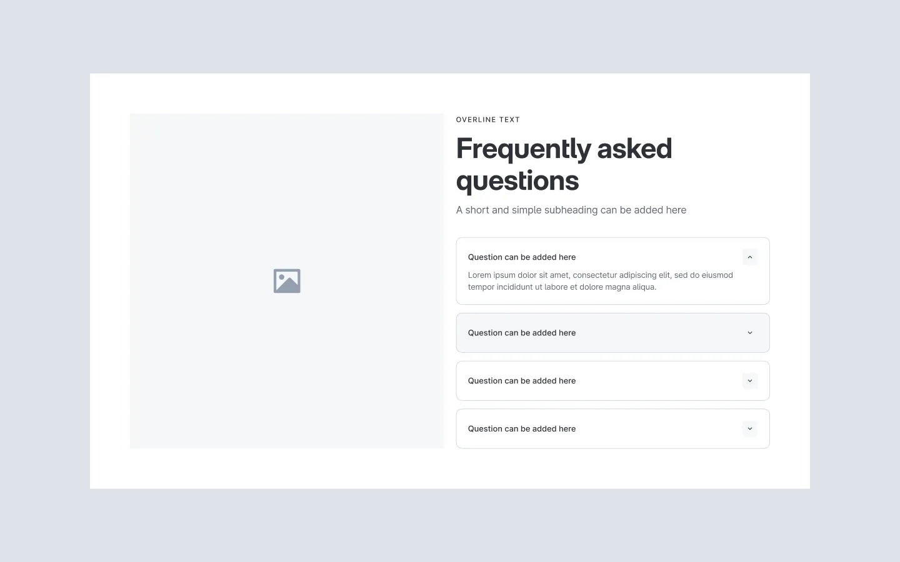Screen dimensions: 900x562
Task: Click the Lorem ipsum answer text
Action: pos(600,280)
